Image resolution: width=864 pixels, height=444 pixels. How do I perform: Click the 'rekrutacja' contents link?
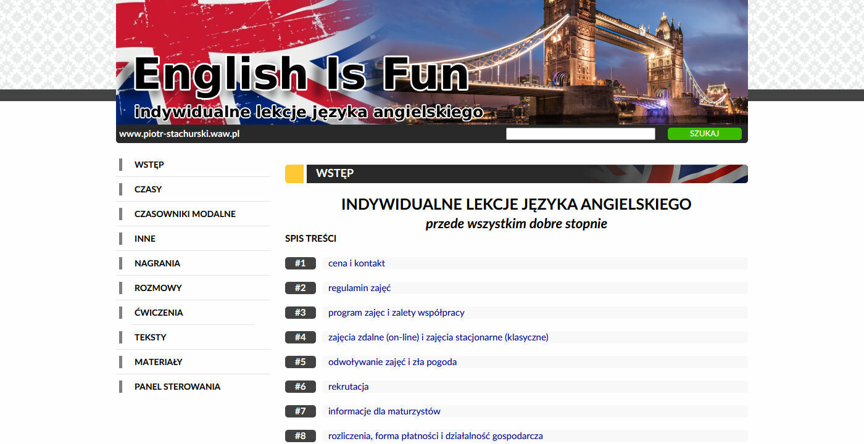coord(348,387)
